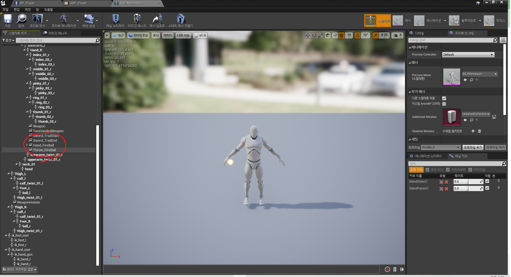Screen dimensions: 511x277
Task: Open the 에셋 menu
Action: point(28,10)
